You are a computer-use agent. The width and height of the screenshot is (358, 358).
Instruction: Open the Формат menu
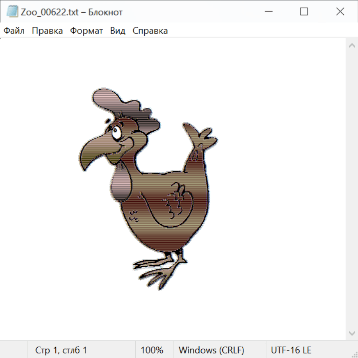pos(86,31)
